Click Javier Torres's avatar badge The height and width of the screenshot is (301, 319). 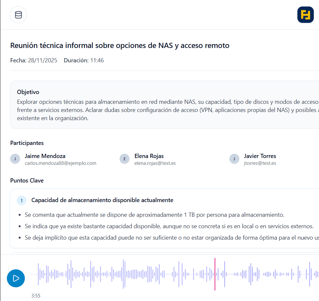click(234, 159)
